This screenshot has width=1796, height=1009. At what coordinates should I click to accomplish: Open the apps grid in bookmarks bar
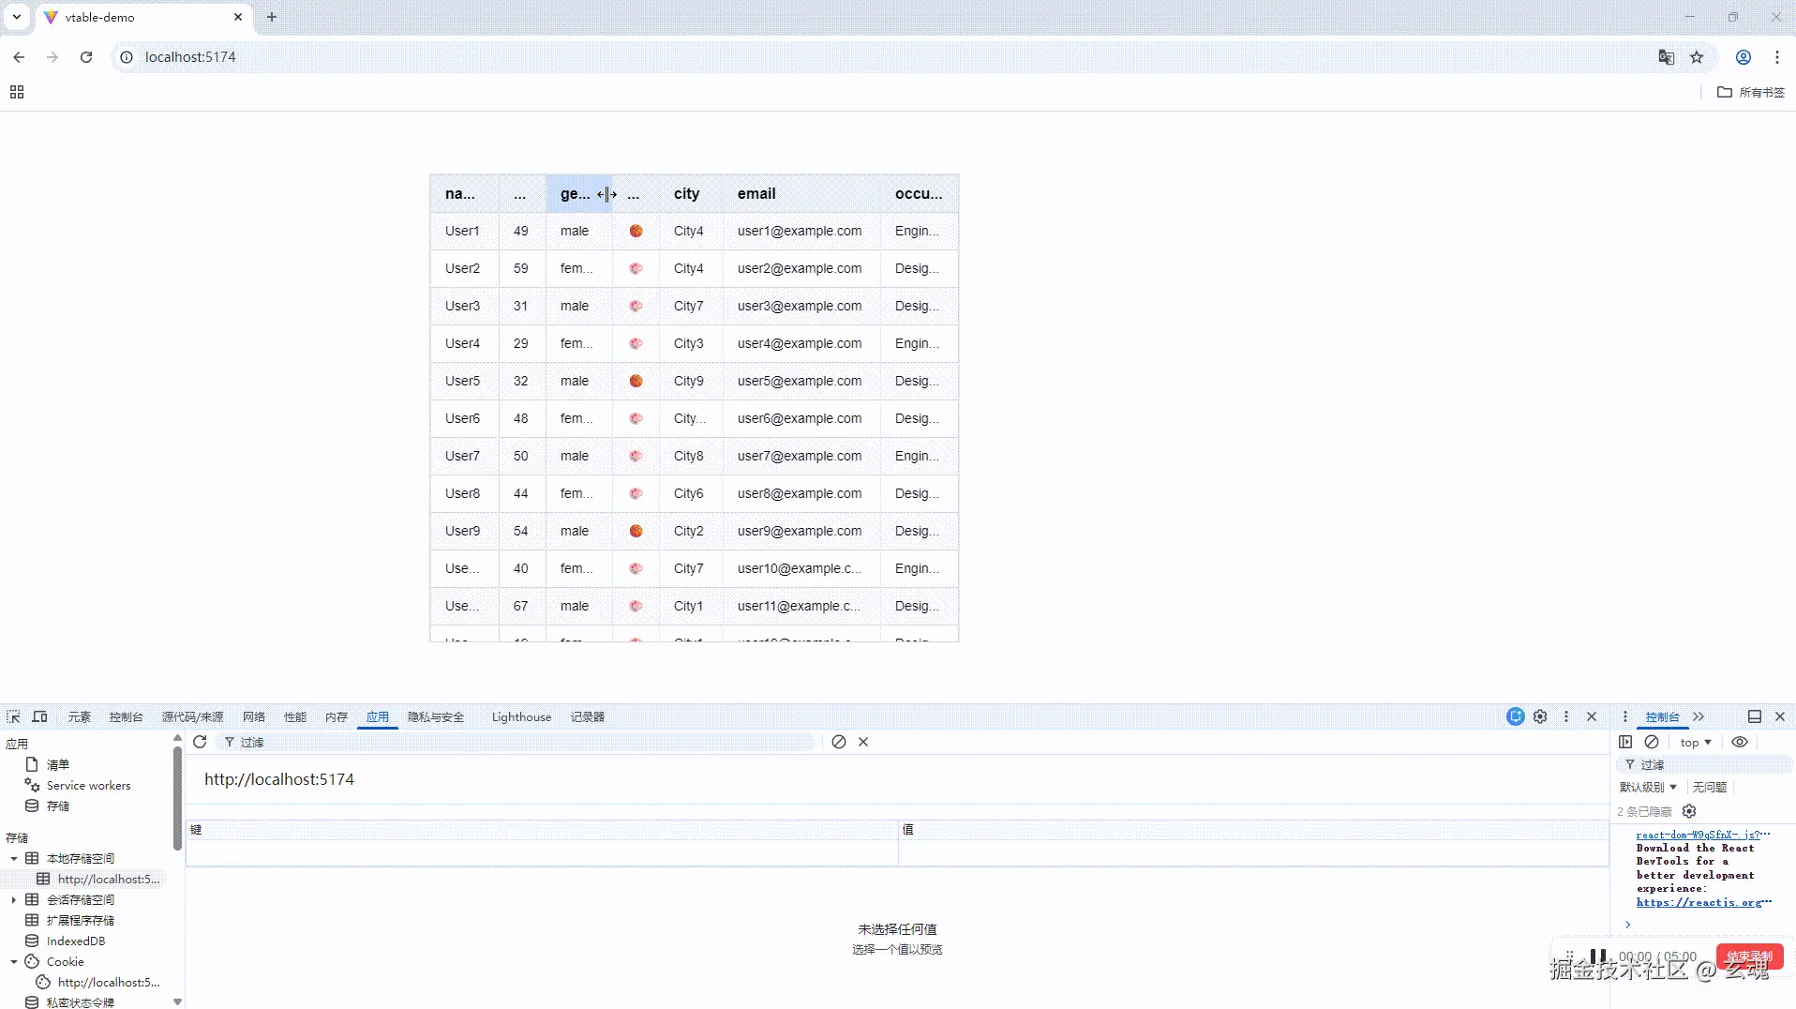point(17,92)
